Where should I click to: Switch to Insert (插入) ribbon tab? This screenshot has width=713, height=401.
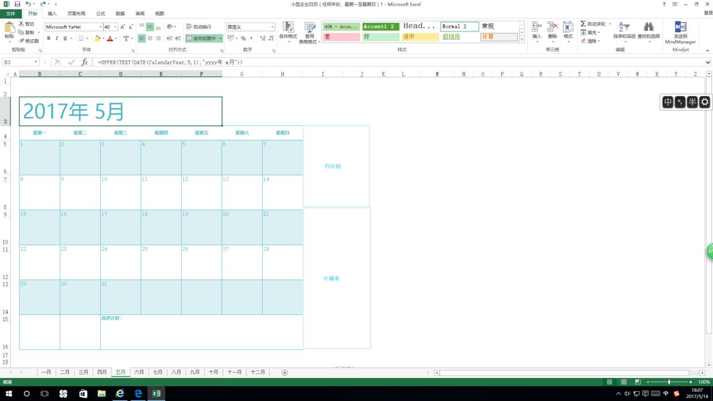pos(52,14)
